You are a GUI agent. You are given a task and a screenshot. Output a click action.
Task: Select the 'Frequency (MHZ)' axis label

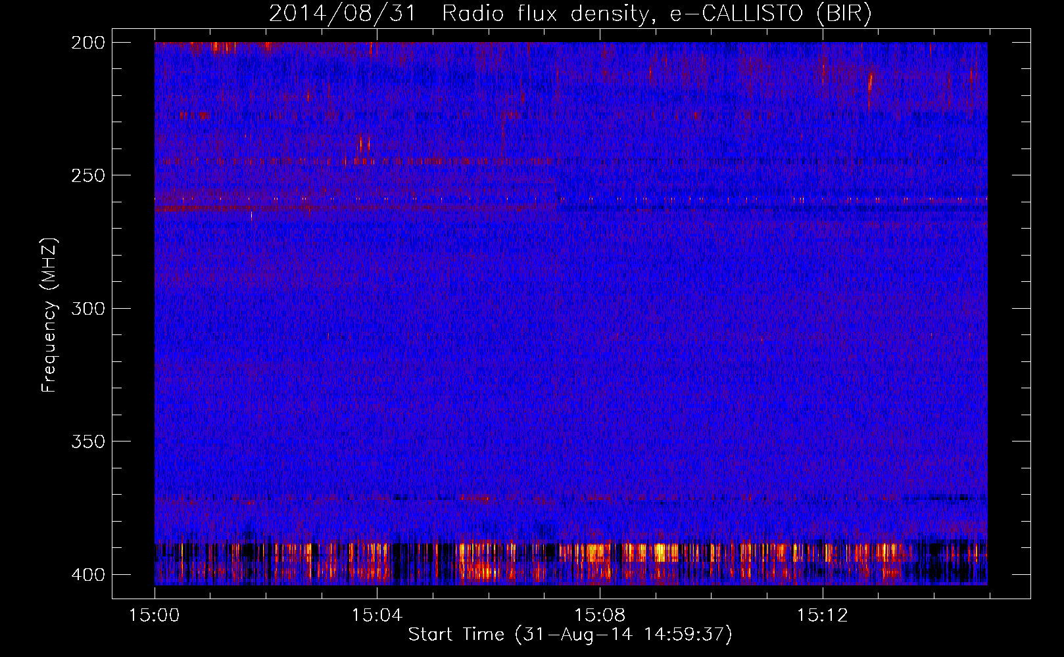pos(49,315)
